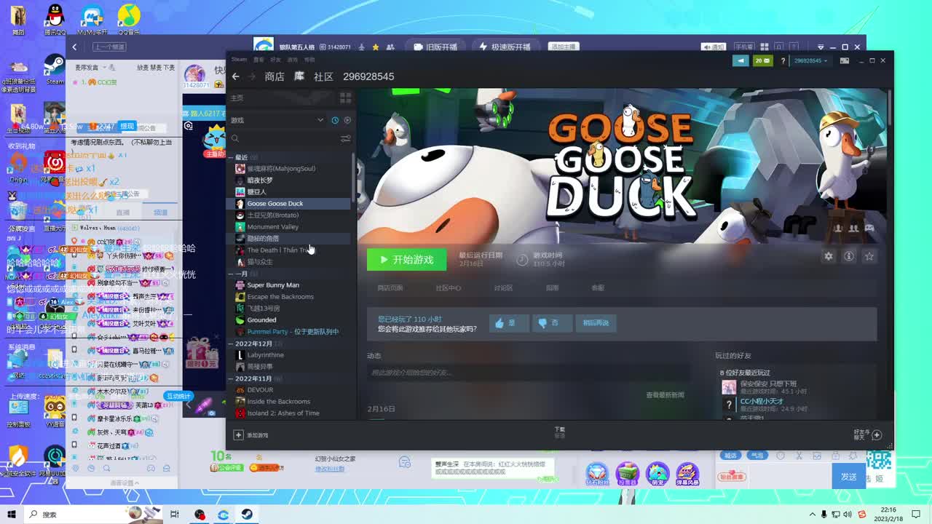Click 极速版开播 button in streaming window

pos(505,47)
